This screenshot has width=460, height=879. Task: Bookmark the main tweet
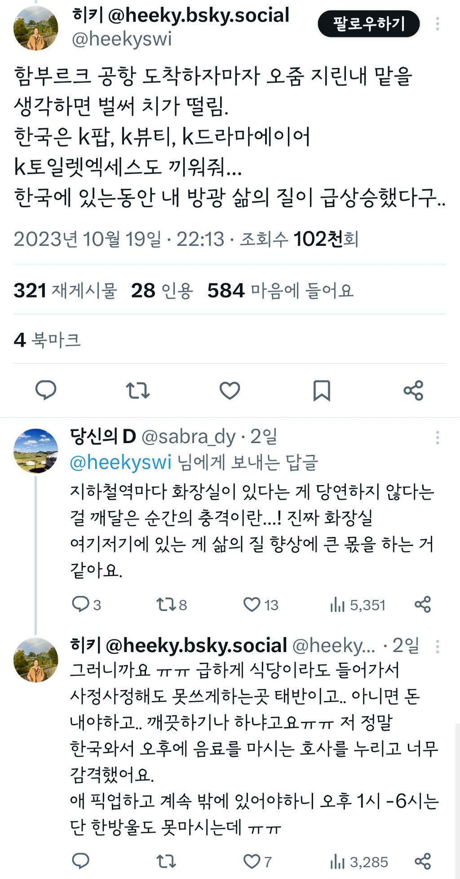pos(322,390)
